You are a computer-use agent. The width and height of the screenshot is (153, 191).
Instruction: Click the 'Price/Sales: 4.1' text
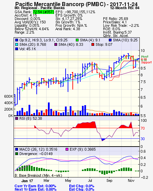[x=115, y=22]
